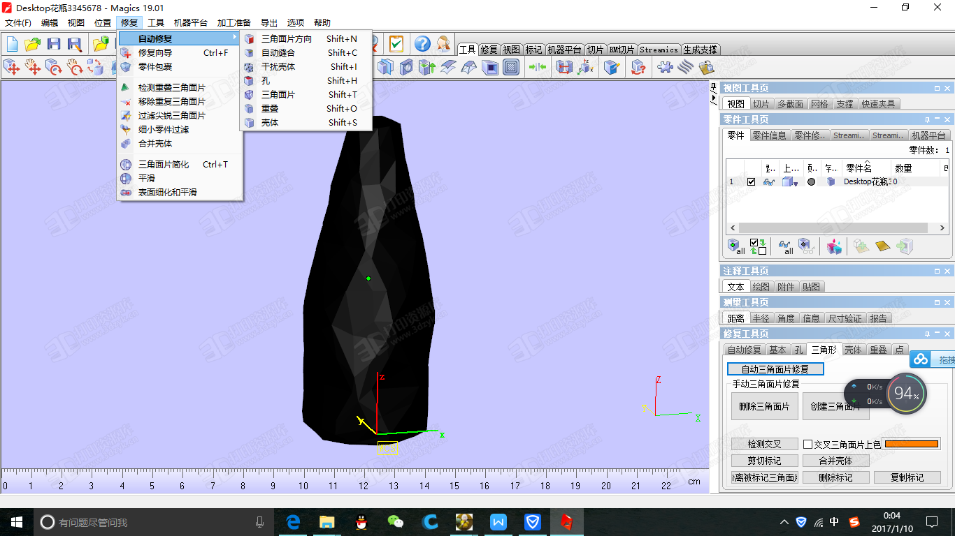955x536 pixels.
Task: Enable 交叉三角面片上色 checkbox
Action: [807, 444]
